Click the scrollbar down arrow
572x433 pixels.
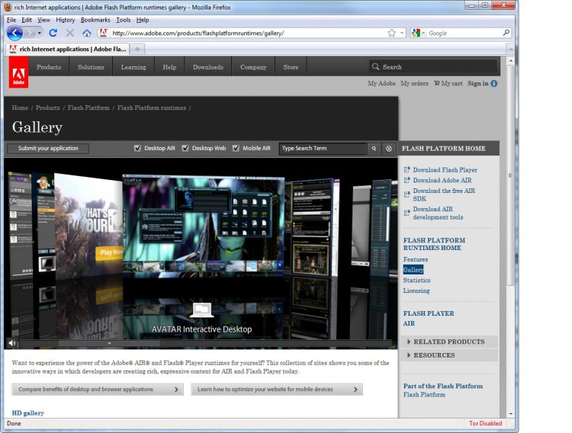click(511, 414)
